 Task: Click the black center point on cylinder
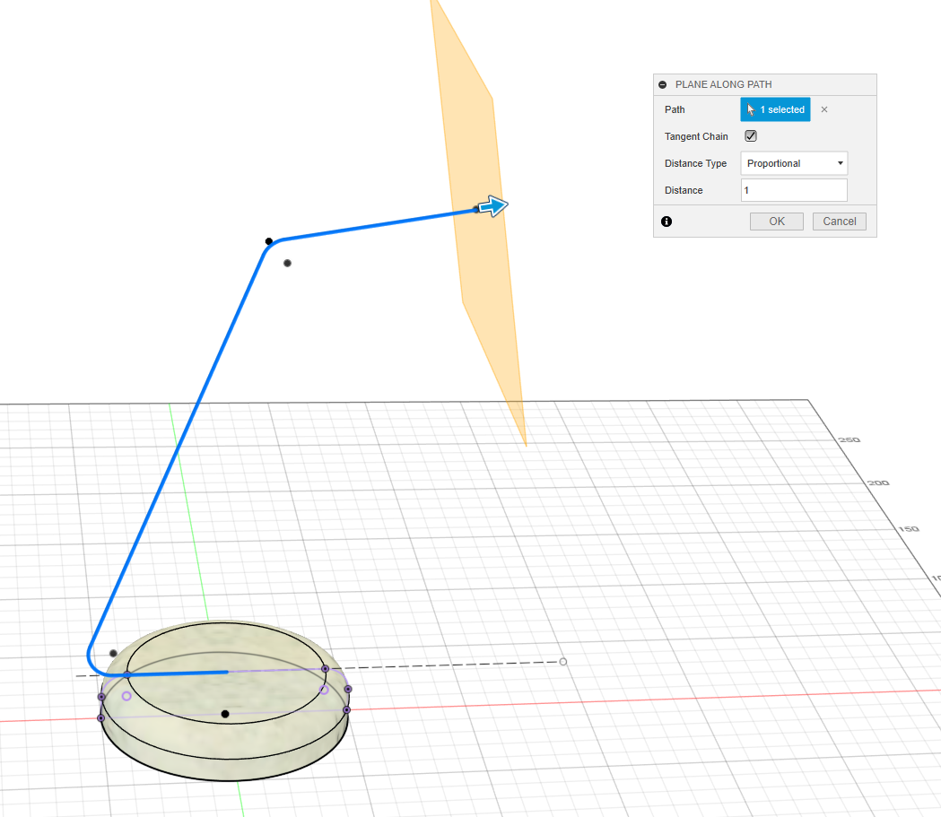coord(225,714)
